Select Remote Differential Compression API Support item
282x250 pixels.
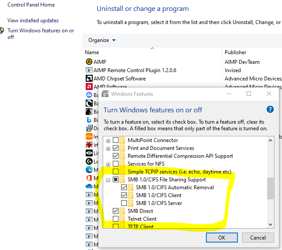point(181,156)
